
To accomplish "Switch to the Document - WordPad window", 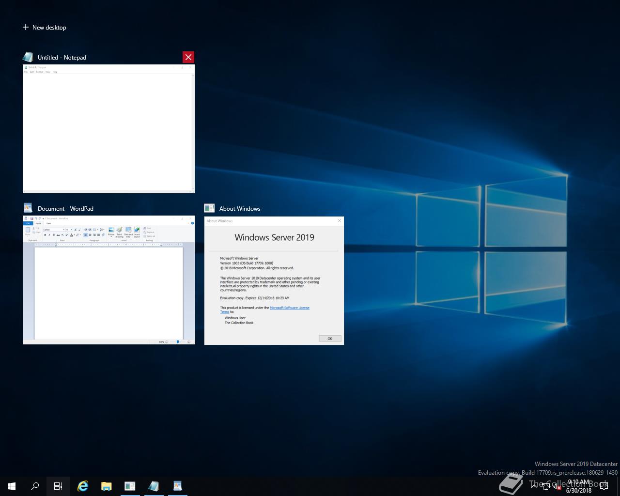I will point(108,280).
